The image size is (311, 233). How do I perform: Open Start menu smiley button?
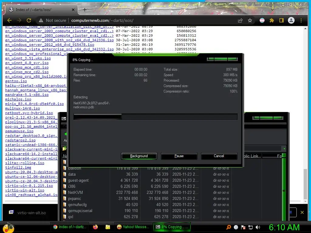point(8,228)
